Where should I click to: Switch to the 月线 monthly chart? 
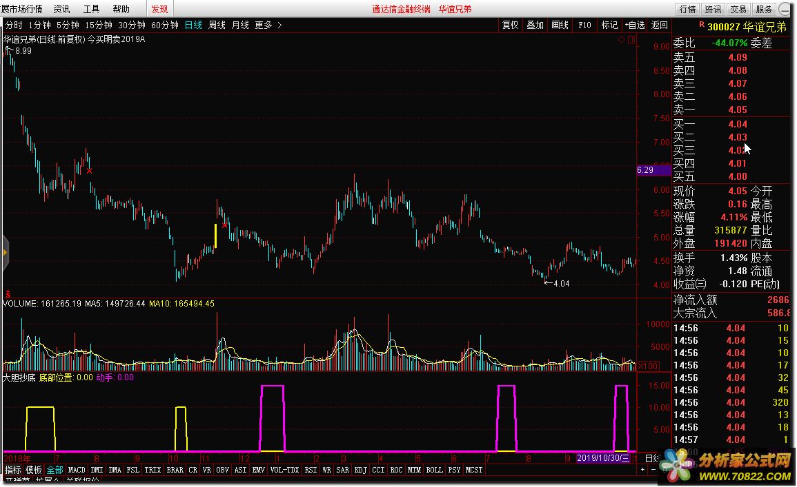click(240, 25)
